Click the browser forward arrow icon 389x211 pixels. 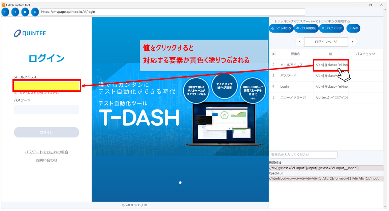point(15,12)
